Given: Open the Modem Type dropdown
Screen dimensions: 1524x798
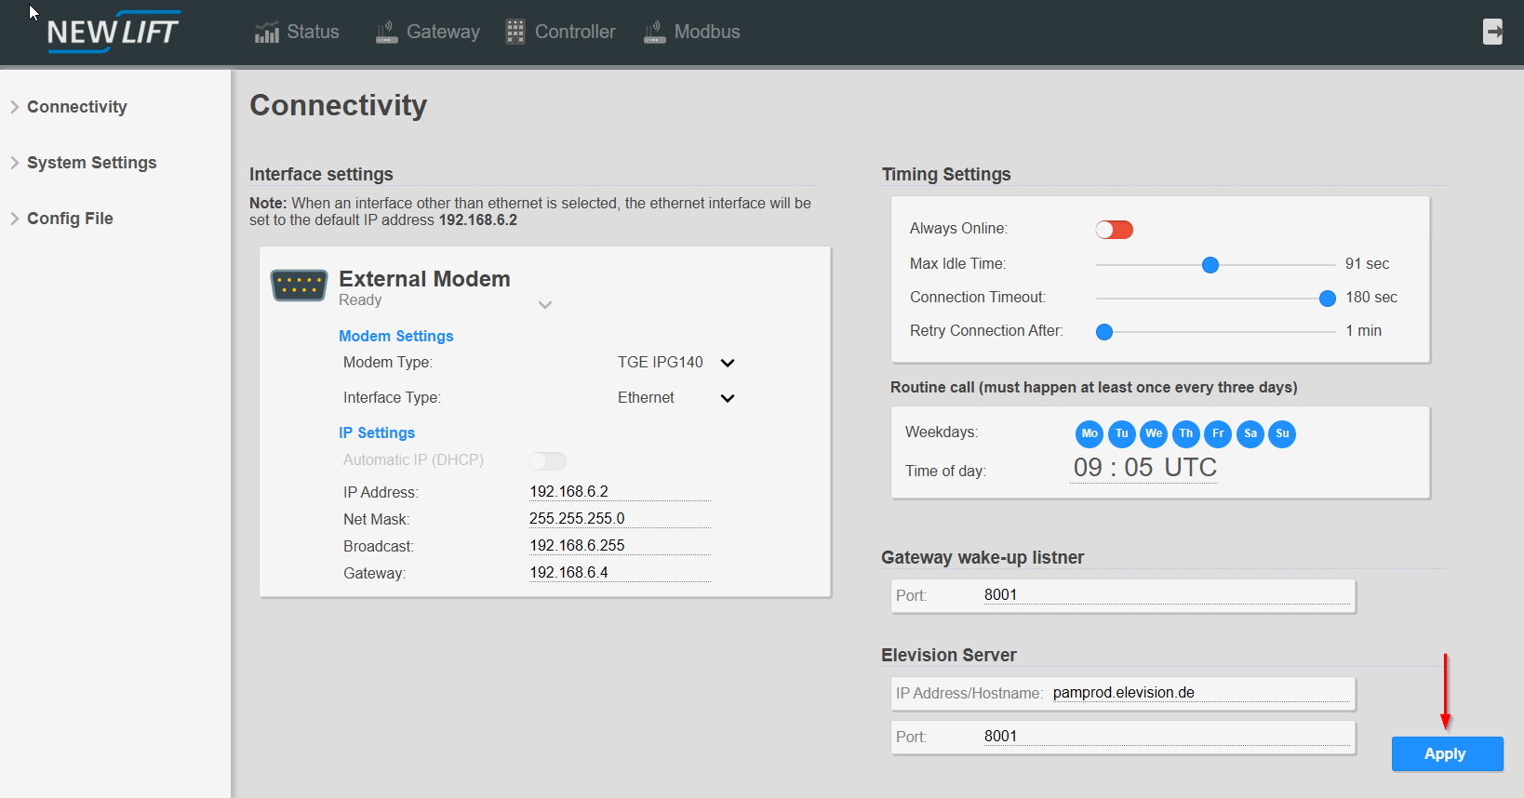Looking at the screenshot, I should (728, 363).
